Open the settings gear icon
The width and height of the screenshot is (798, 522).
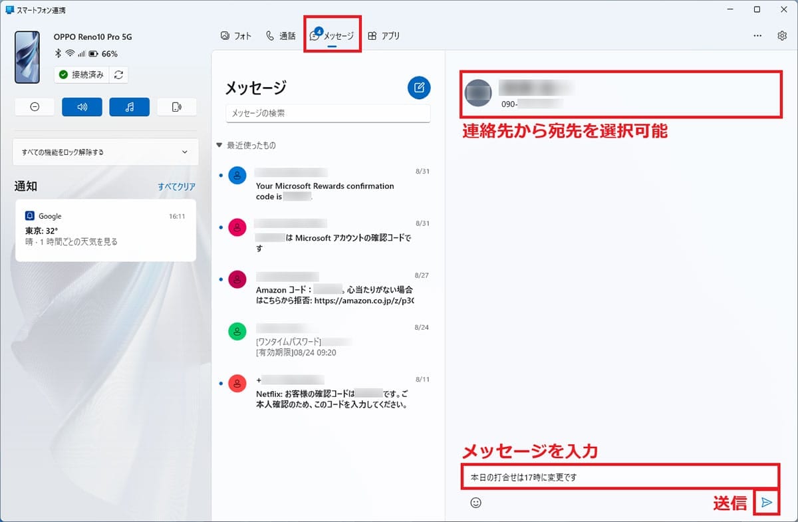pyautogui.click(x=782, y=36)
